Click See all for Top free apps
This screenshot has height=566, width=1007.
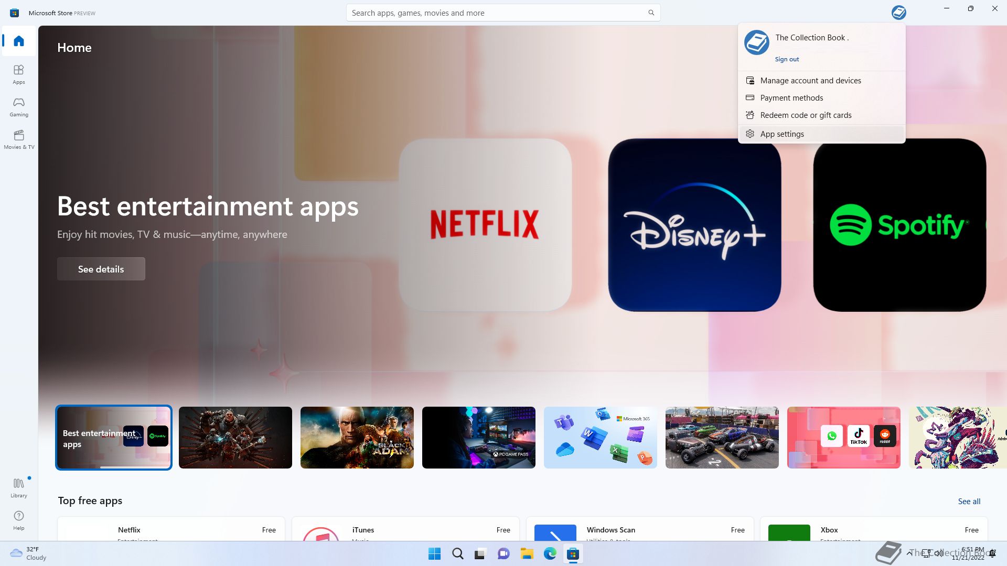coord(969,502)
